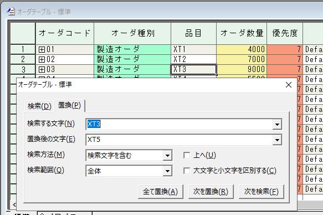Viewport: 323px width, 215px height.
Task: Click the 置換後の文字 field containing XT5
Action: [179, 140]
